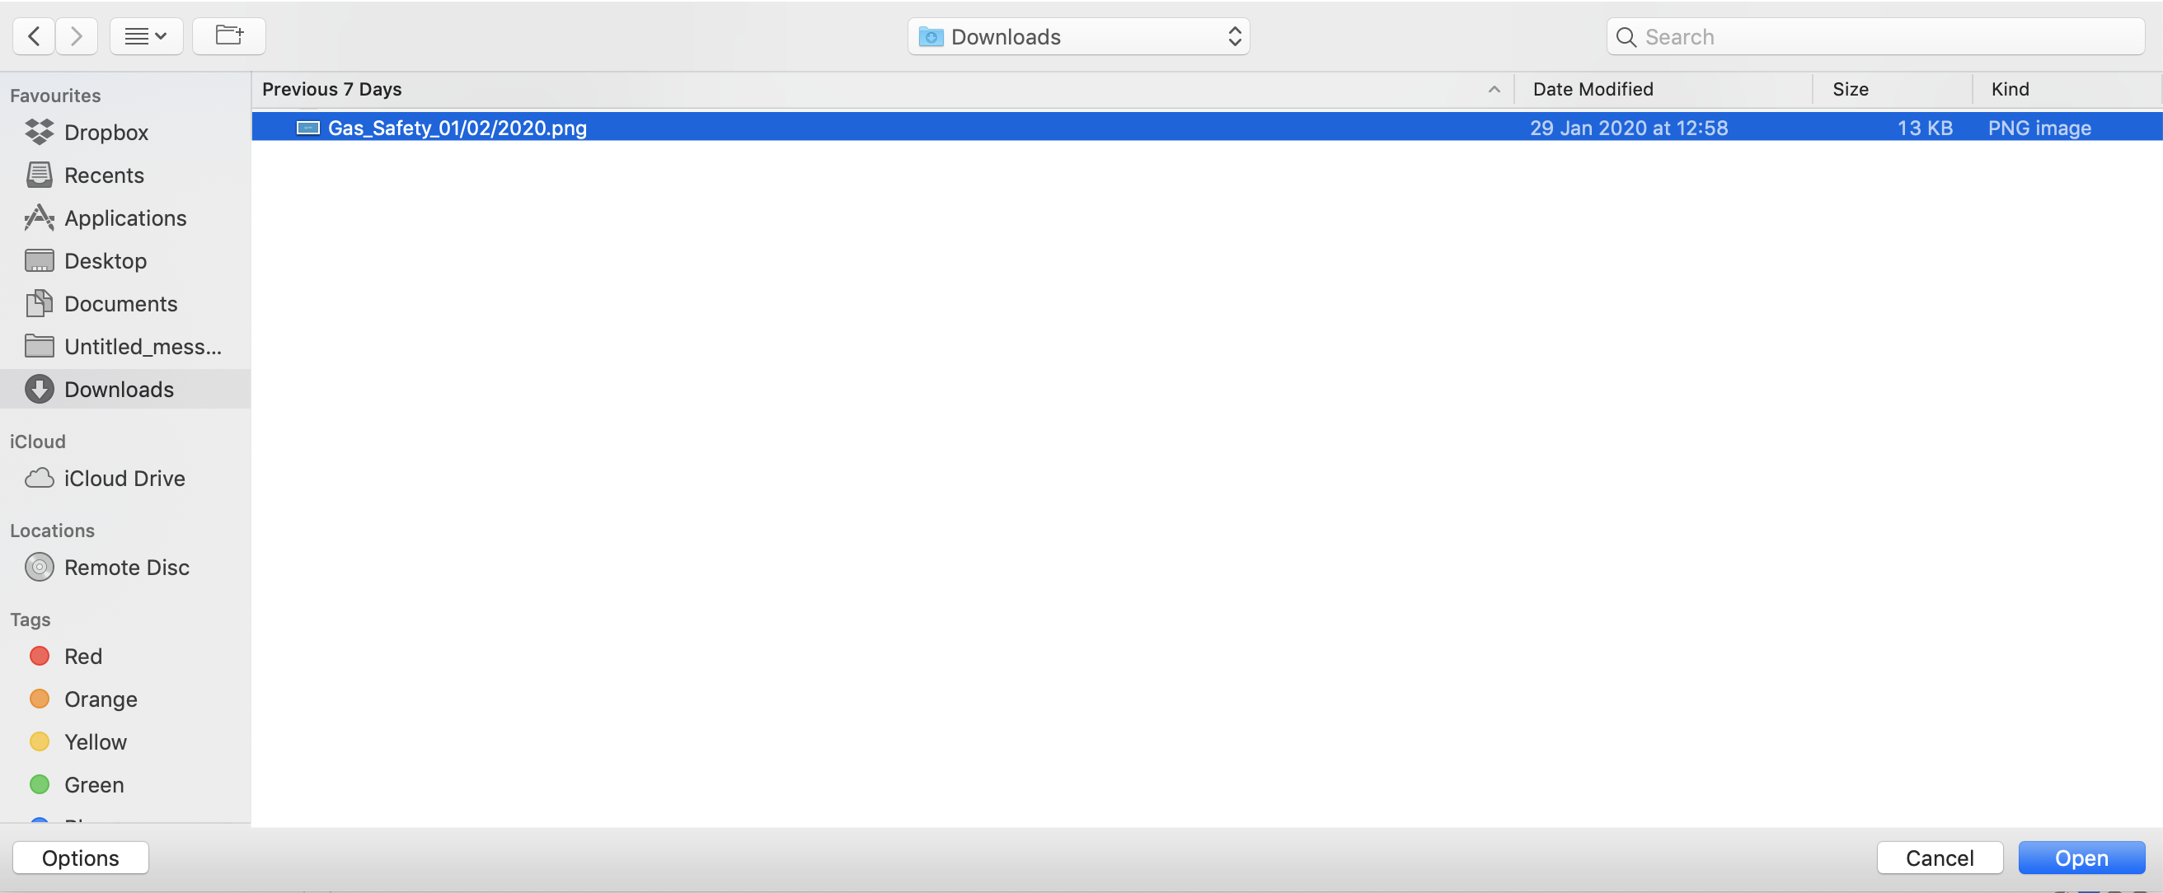Click the Size column header
This screenshot has height=893, width=2163.
[x=1850, y=89]
